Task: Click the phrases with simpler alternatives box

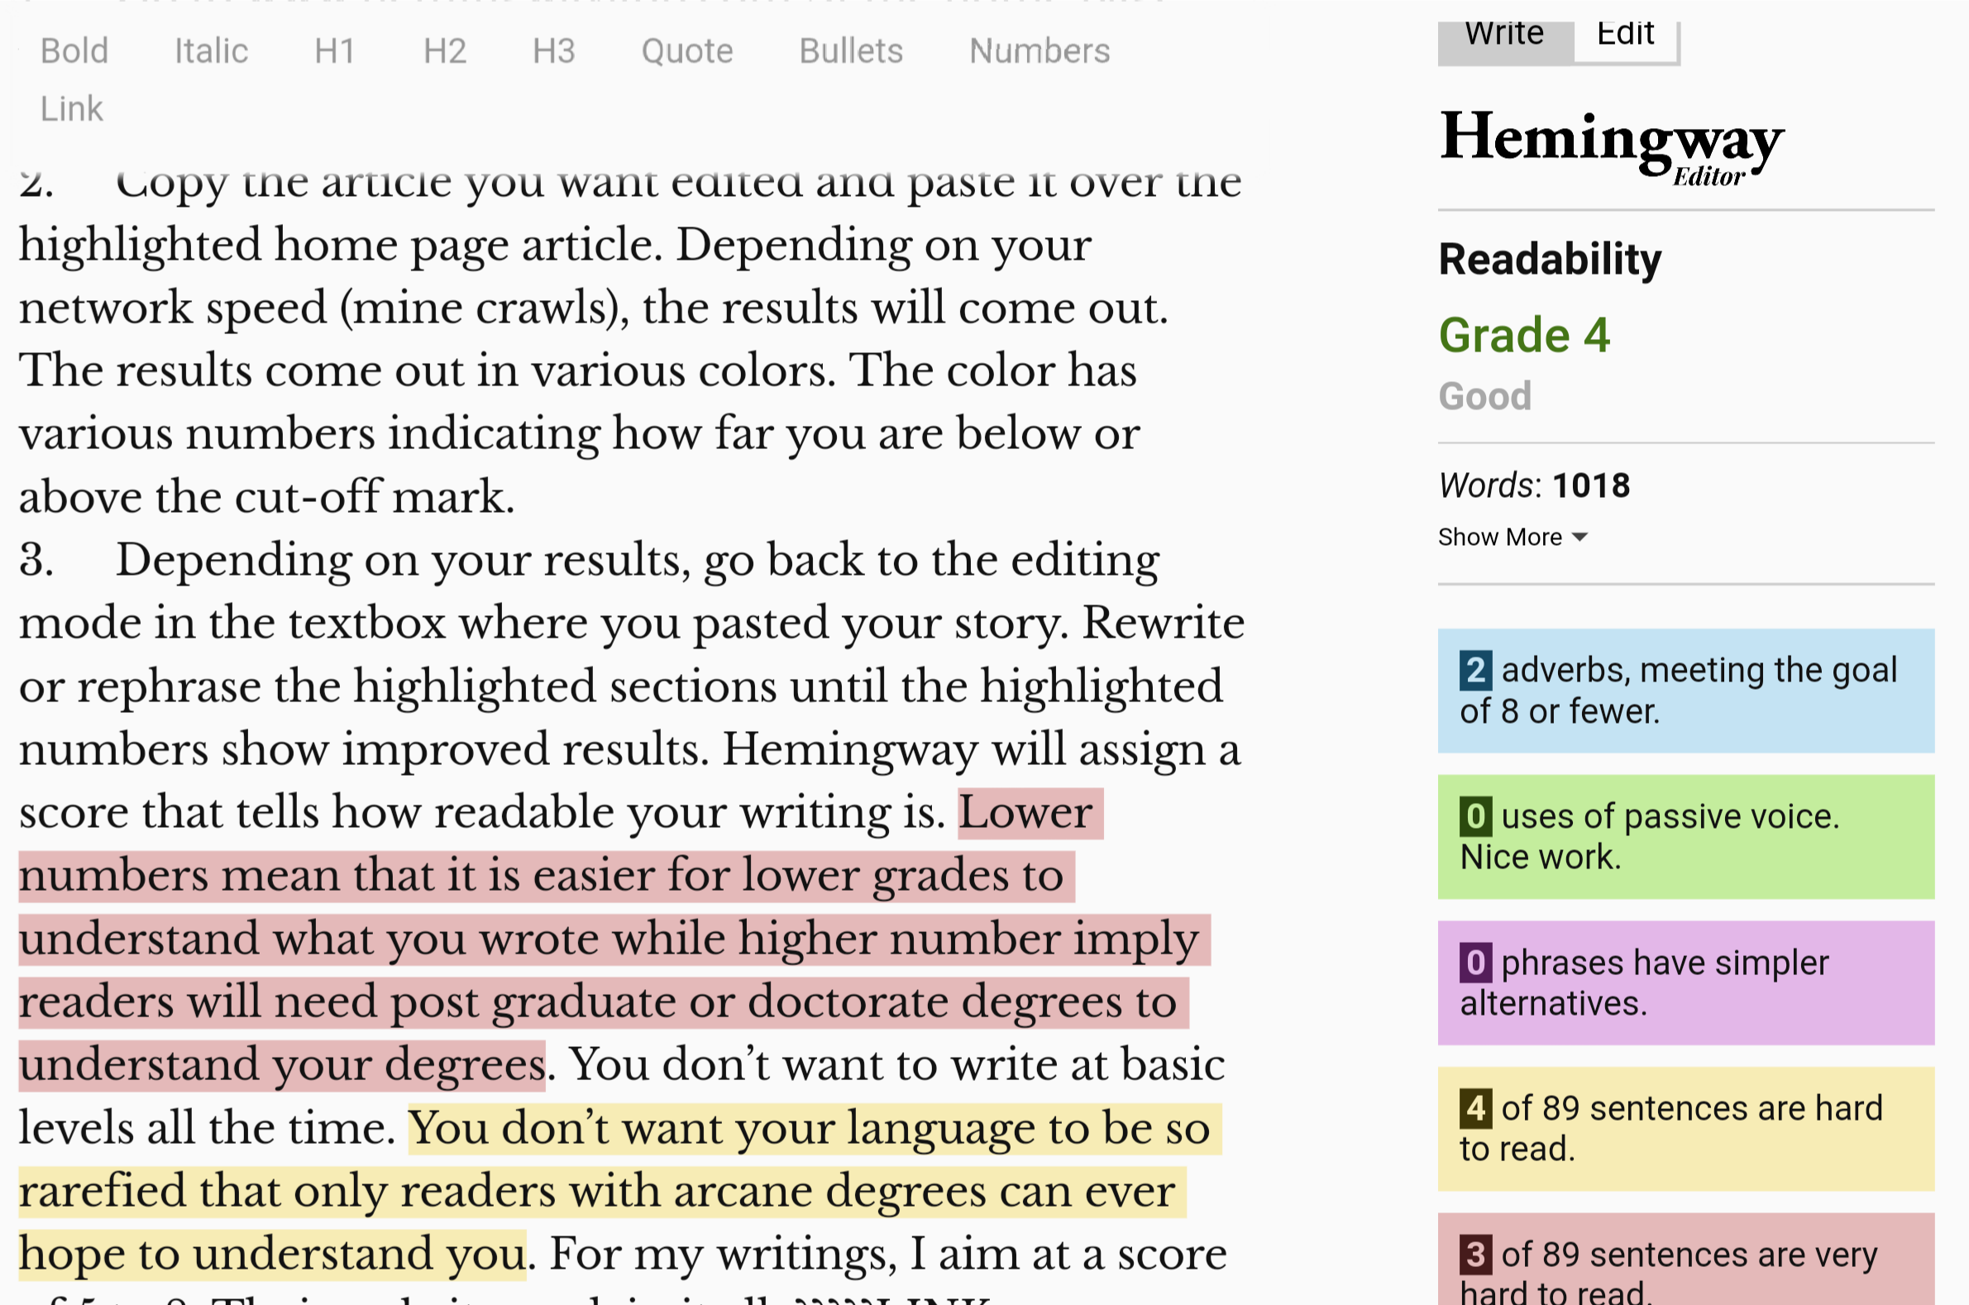Action: (1686, 982)
